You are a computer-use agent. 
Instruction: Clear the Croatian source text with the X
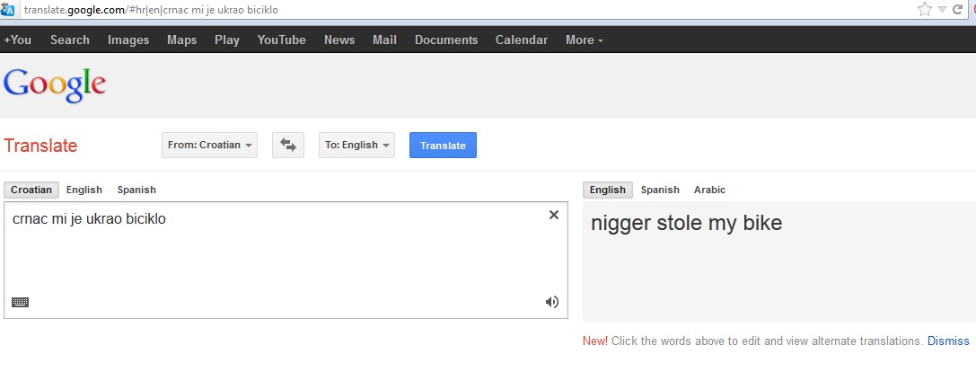coord(554,215)
